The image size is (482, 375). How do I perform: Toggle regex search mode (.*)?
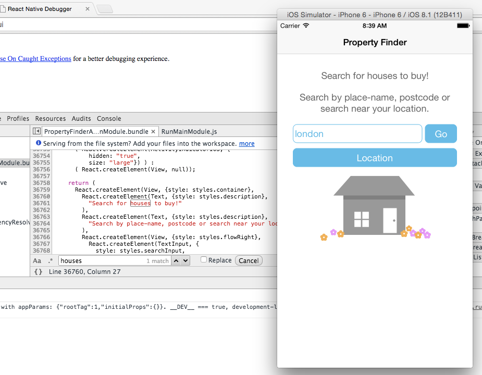pos(51,260)
